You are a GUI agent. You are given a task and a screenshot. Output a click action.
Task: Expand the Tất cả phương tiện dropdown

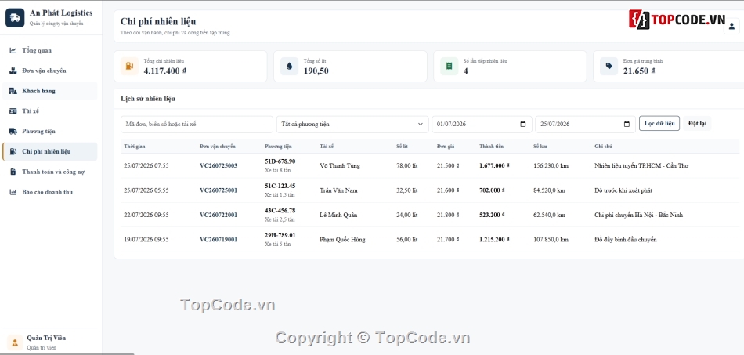352,125
